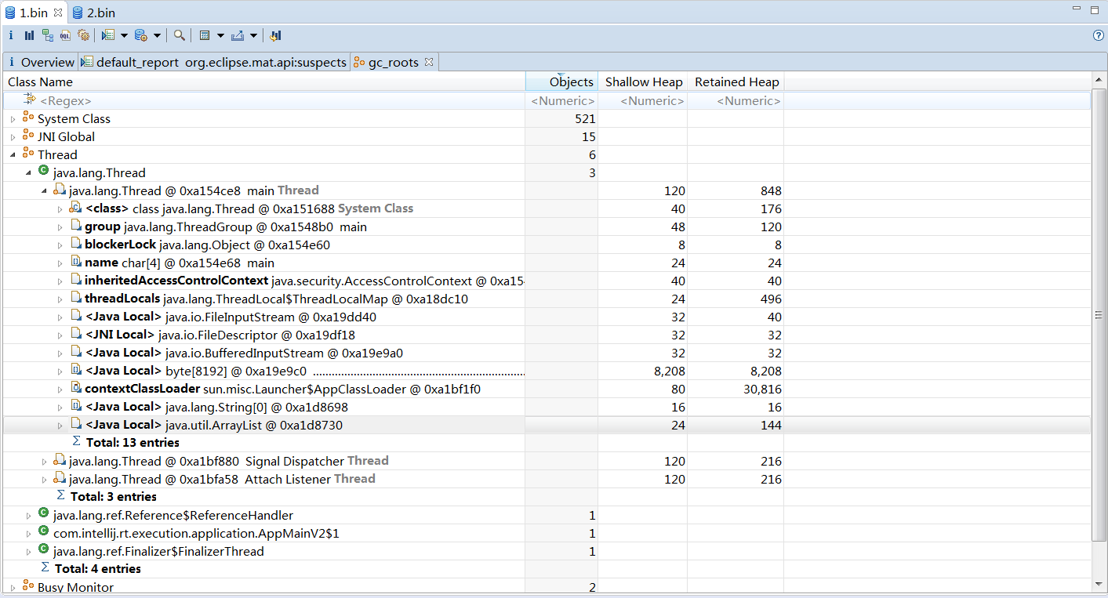
Task: Click the vertical scrollbar thumb
Action: pos(1099,314)
